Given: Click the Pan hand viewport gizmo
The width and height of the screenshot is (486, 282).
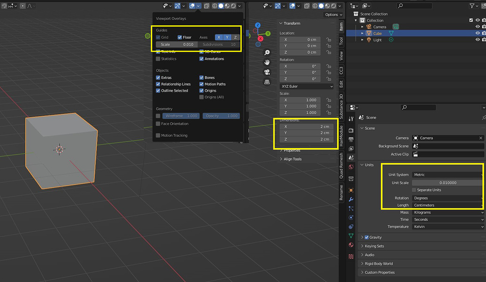Looking at the screenshot, I should pyautogui.click(x=267, y=63).
